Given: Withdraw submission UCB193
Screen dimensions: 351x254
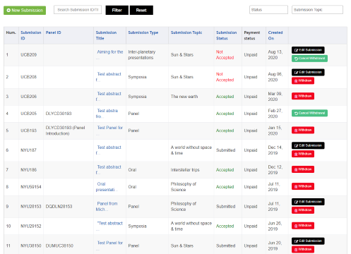Looking at the screenshot, I should pyautogui.click(x=303, y=130).
